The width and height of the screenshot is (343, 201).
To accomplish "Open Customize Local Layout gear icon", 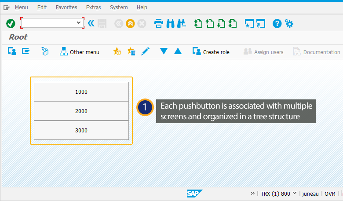I will pyautogui.click(x=289, y=23).
